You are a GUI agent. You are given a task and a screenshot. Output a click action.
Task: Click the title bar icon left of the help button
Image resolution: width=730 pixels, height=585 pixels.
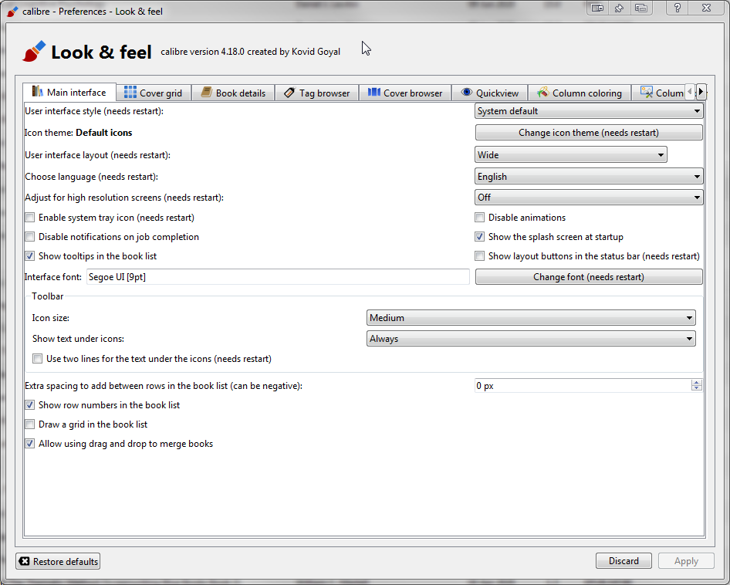coord(641,8)
